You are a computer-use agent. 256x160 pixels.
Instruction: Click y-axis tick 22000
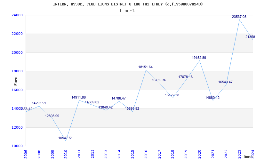click(x=17, y=34)
